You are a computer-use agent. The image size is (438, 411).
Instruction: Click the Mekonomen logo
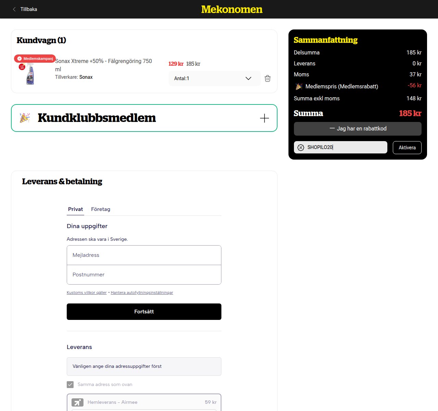pos(232,9)
